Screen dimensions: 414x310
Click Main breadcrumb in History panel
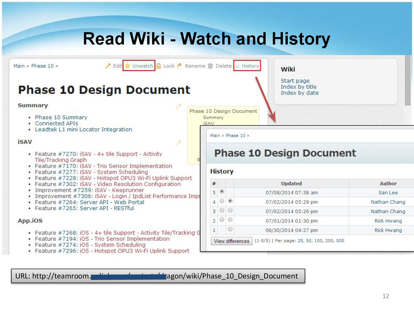[x=215, y=135]
